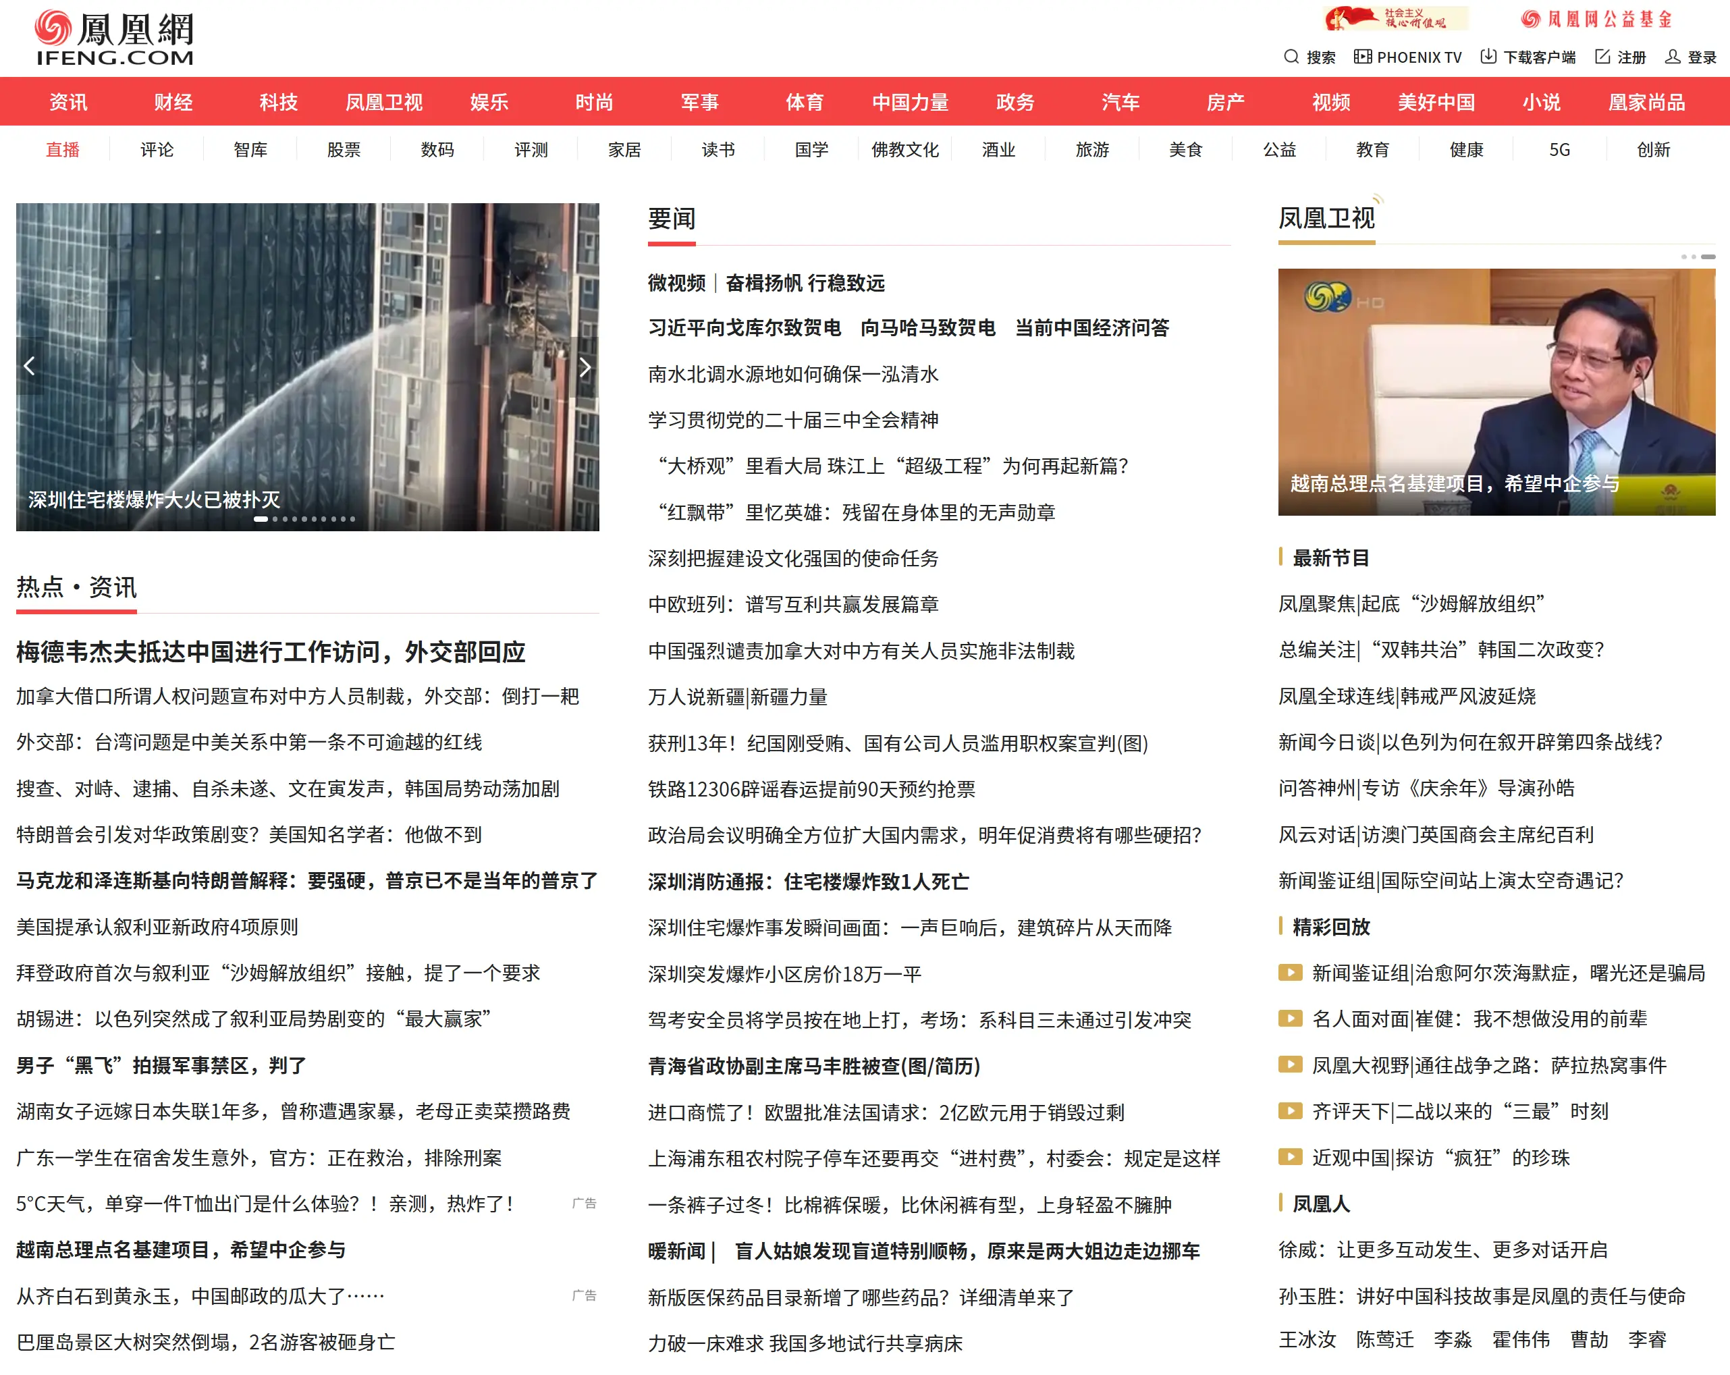Switch to the 军事 channel tab
This screenshot has height=1375, width=1730.
coord(700,102)
